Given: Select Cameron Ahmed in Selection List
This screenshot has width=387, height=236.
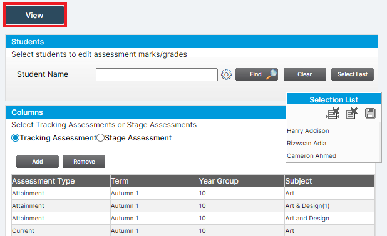Looking at the screenshot, I should point(311,156).
